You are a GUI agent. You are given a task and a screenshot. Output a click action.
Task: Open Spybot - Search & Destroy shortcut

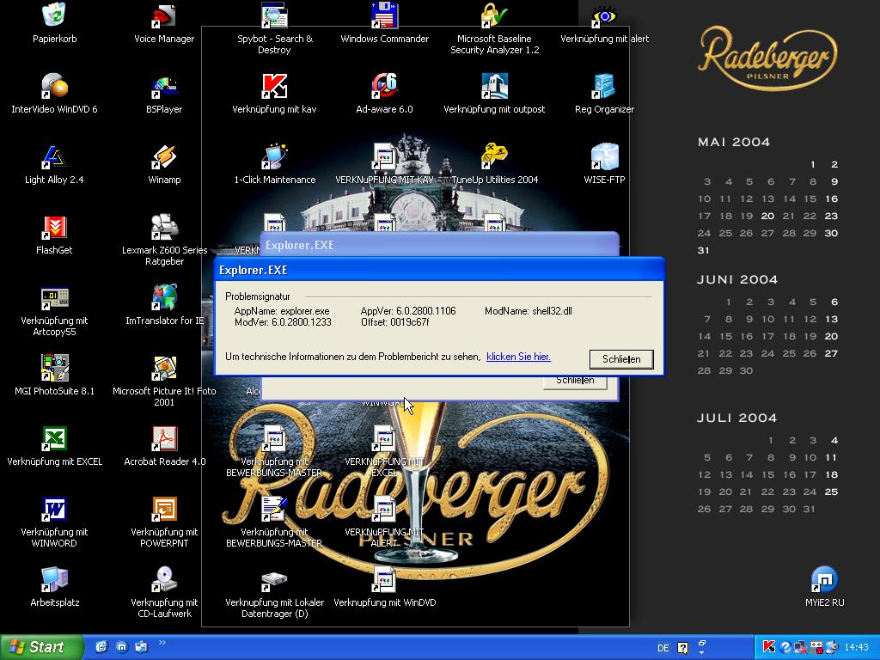(x=274, y=15)
